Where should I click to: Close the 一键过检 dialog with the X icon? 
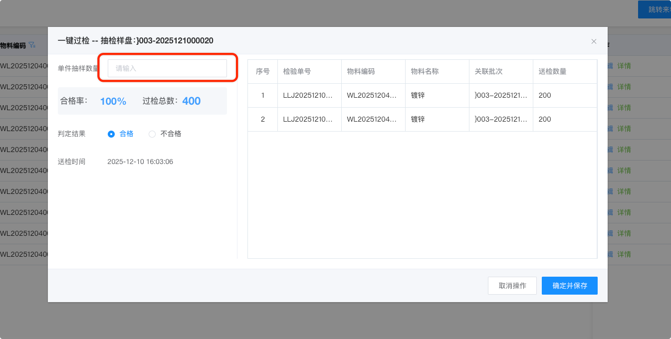[x=594, y=41]
